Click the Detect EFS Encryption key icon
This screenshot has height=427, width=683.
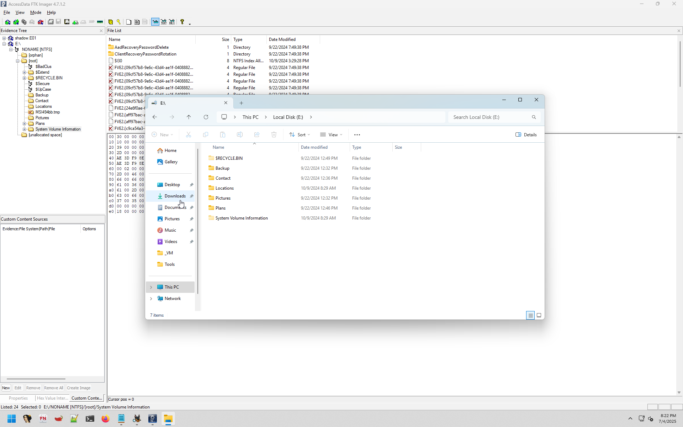click(x=119, y=22)
